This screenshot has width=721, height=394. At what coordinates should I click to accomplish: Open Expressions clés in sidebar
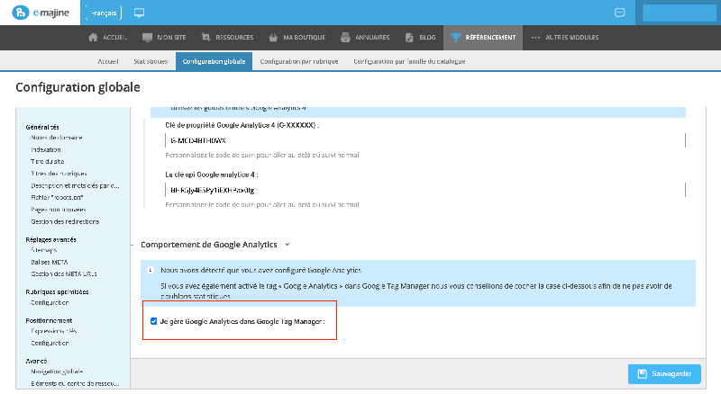pos(54,331)
